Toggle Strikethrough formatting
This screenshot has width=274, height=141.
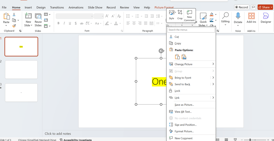click(x=82, y=23)
